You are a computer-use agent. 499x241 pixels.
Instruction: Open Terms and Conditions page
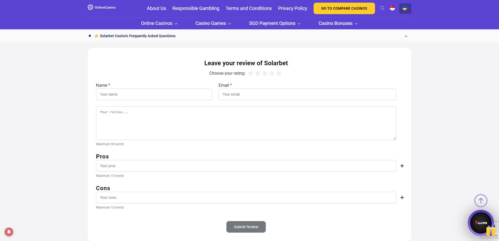249,8
